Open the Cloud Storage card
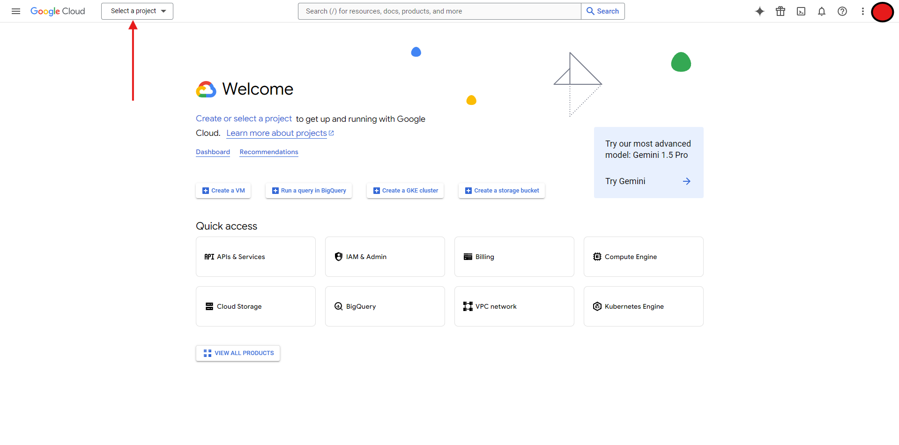The height and width of the screenshot is (445, 899). (256, 306)
